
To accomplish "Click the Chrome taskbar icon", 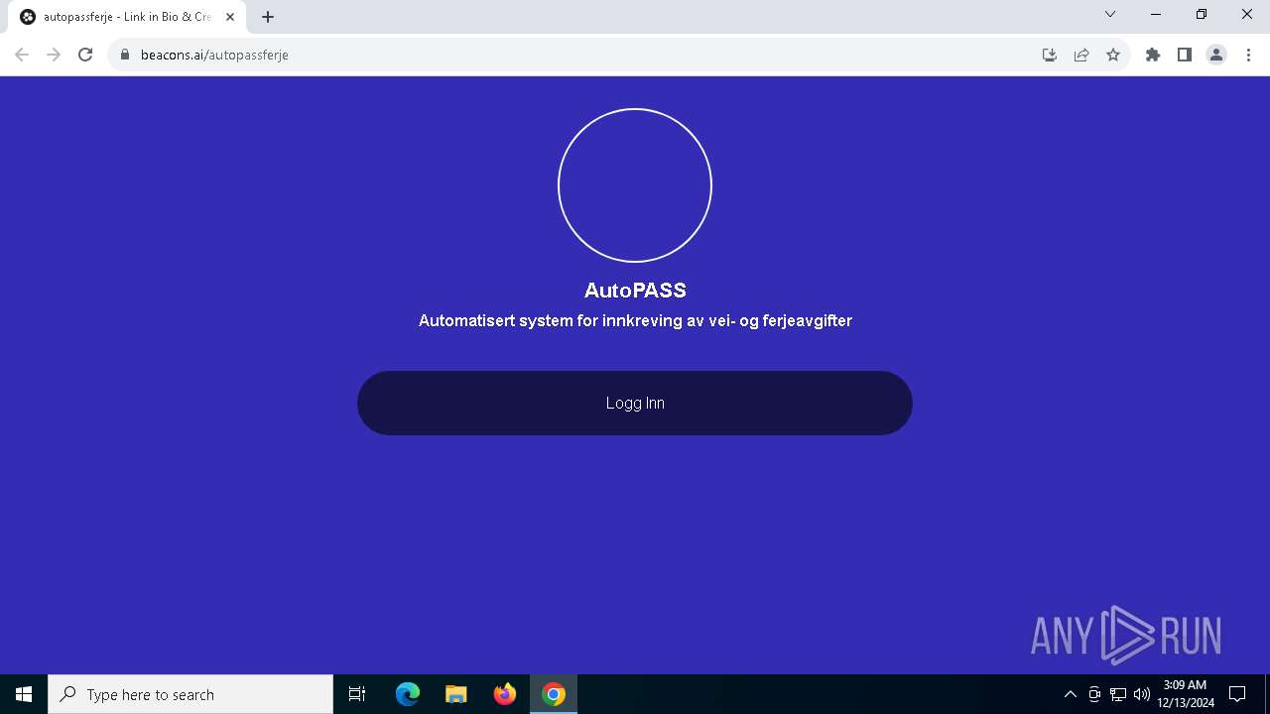I will tap(554, 694).
